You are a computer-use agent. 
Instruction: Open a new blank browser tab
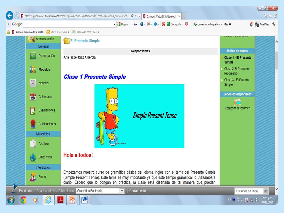click(x=184, y=16)
